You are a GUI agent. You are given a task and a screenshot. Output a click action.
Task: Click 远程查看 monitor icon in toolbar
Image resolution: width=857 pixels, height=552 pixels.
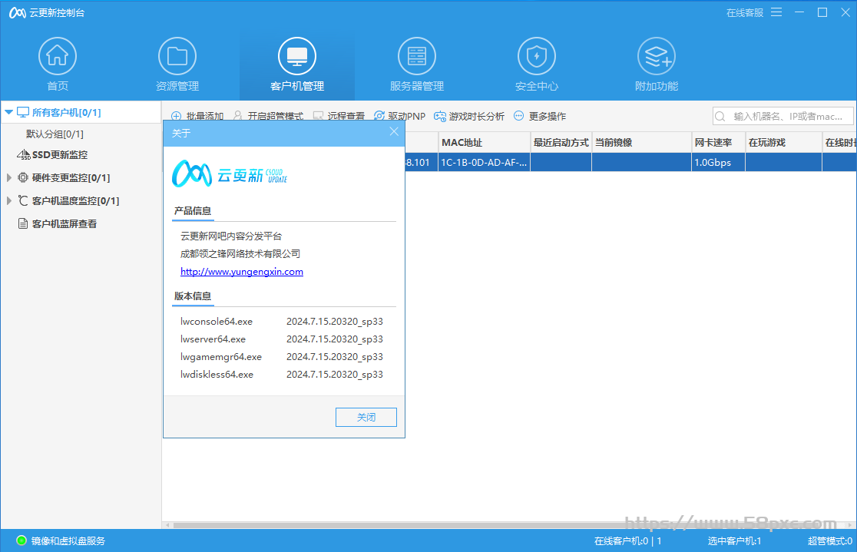(318, 116)
